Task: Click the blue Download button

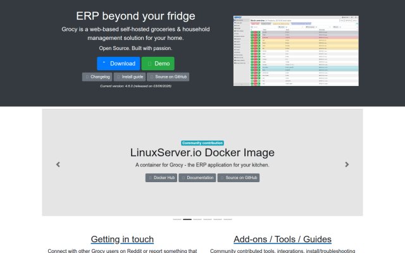Action: click(118, 63)
